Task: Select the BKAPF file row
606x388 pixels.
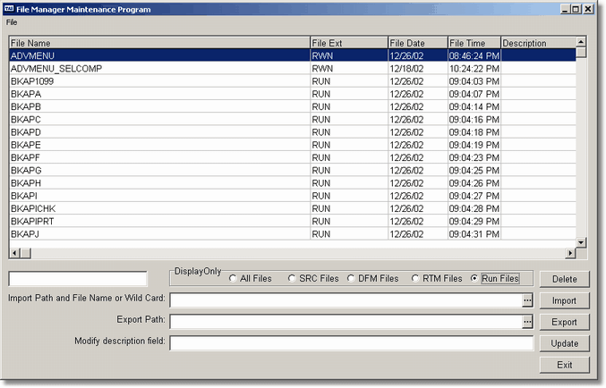Action: pyautogui.click(x=293, y=157)
